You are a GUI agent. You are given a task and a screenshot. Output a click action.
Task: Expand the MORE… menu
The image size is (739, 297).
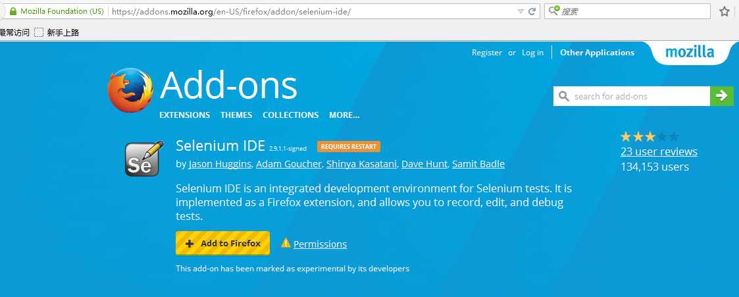[x=344, y=115]
